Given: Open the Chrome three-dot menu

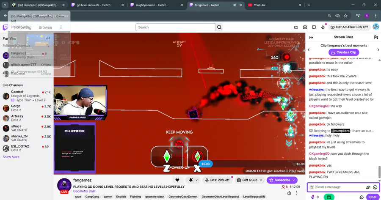Looking at the screenshot, I should pyautogui.click(x=375, y=16).
